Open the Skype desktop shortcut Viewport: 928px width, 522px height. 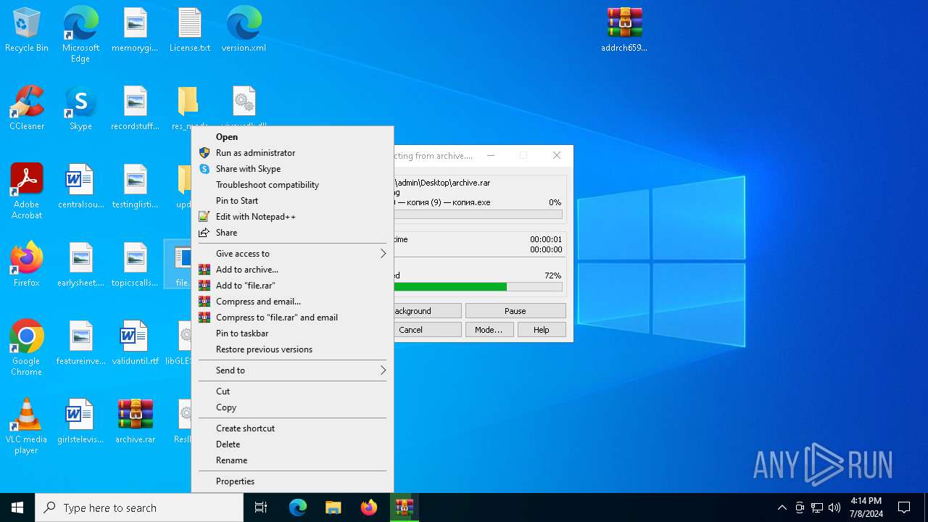[x=80, y=109]
